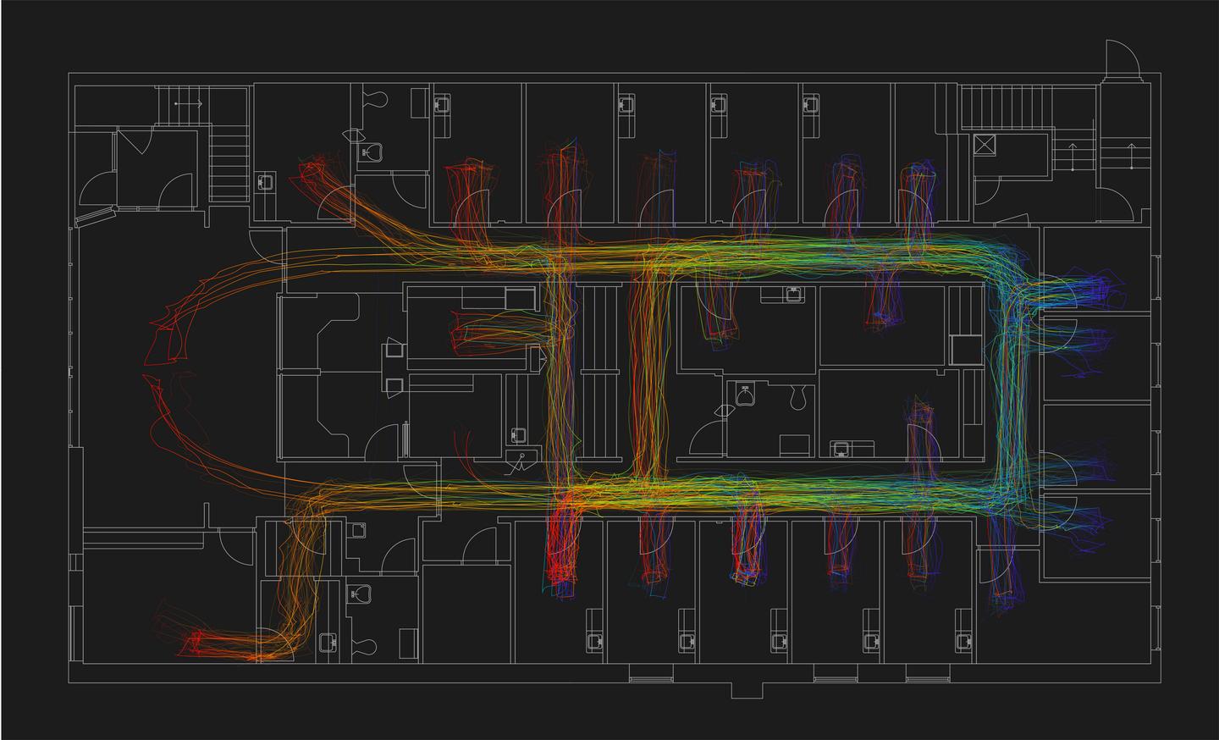Select the angled door at the left vestibule corner
Viewport: 1219px width, 740px height.
coord(93,217)
